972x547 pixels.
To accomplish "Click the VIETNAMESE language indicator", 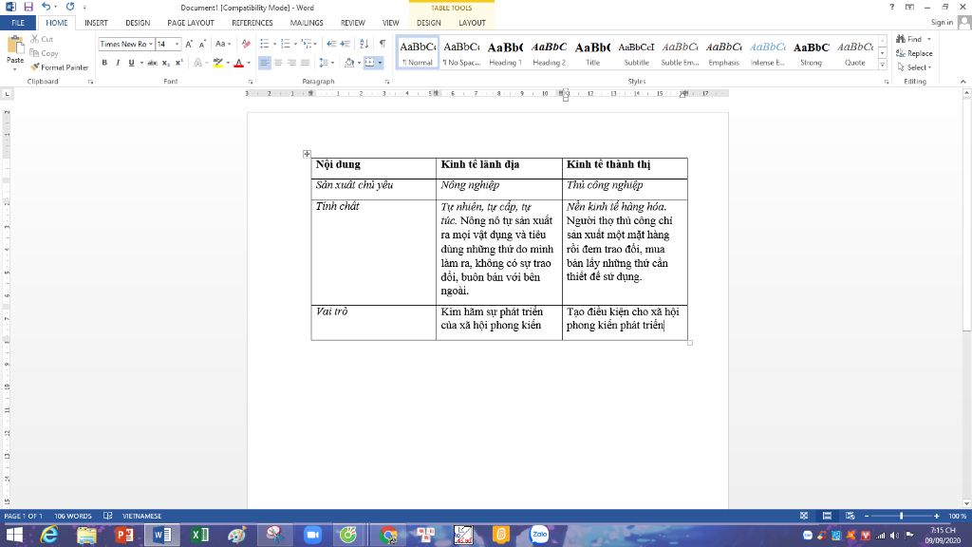I will (142, 516).
